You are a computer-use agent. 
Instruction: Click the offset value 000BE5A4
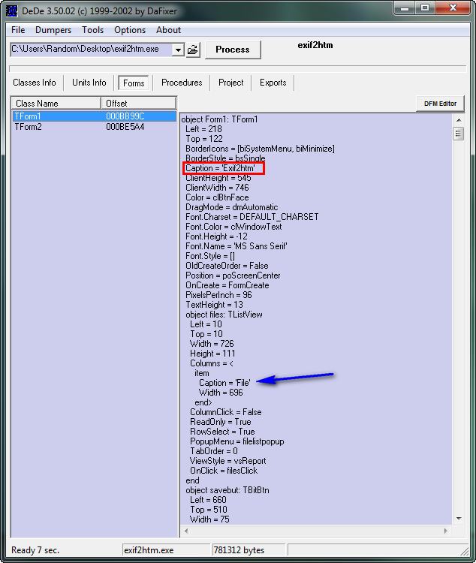tap(125, 127)
